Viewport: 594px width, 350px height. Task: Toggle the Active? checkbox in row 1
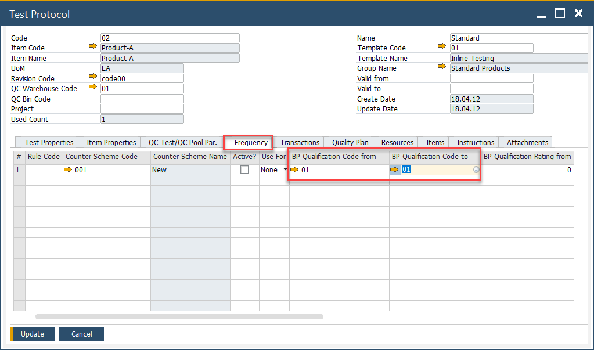tap(244, 169)
